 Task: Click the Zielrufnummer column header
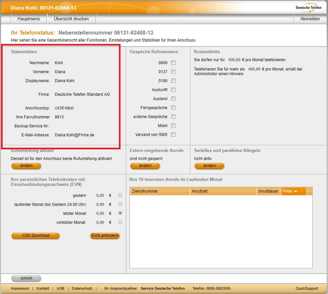point(145,191)
